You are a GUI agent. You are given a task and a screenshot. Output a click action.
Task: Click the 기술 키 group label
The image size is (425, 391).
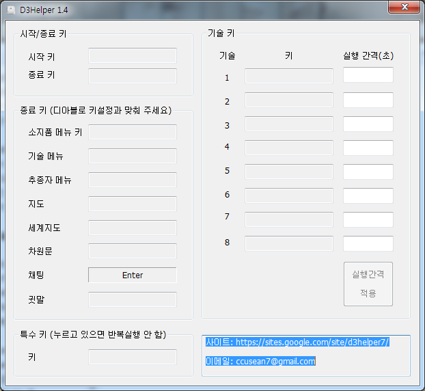coord(221,33)
